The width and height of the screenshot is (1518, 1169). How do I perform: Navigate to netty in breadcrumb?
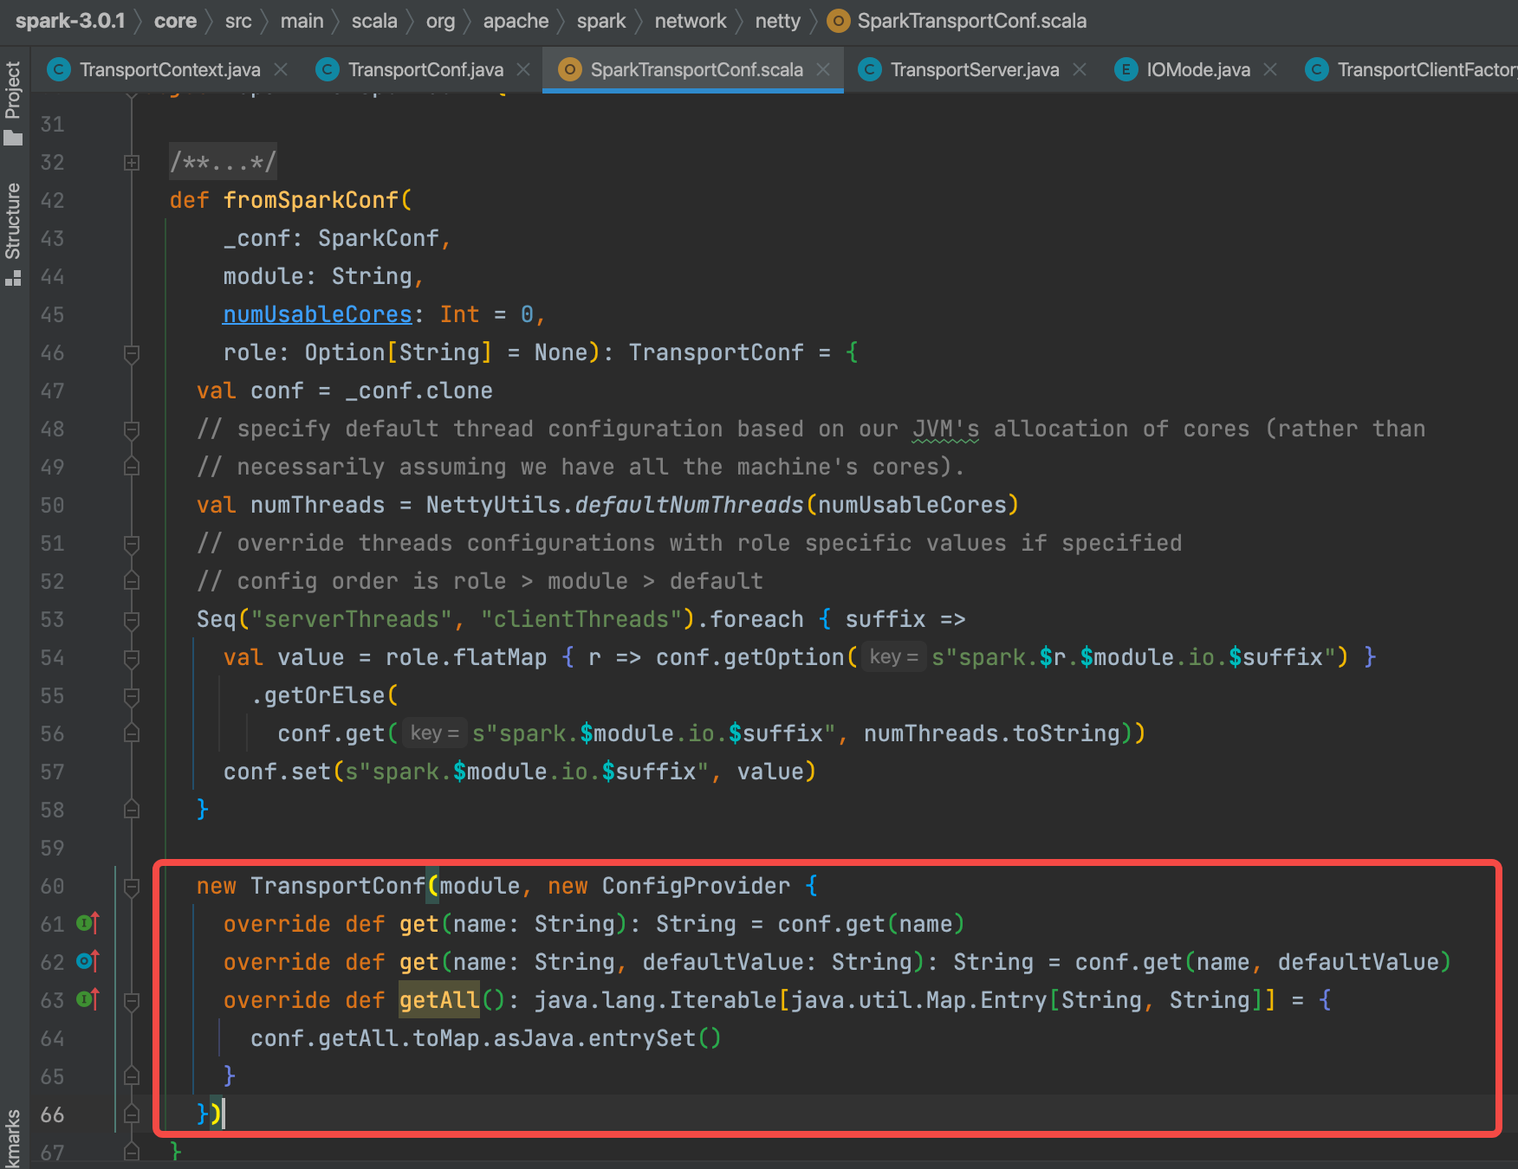[x=777, y=21]
